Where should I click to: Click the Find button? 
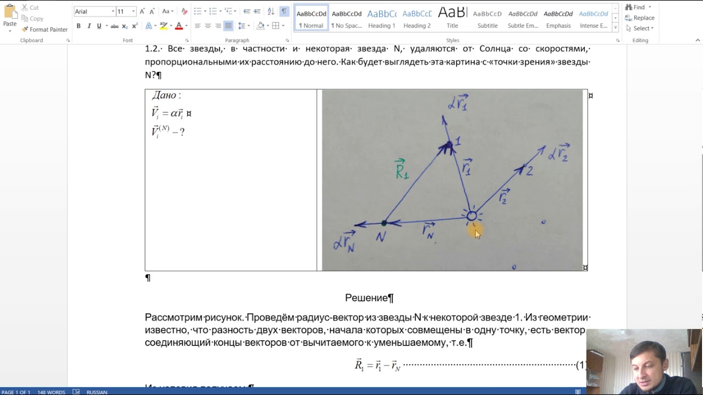(635, 8)
